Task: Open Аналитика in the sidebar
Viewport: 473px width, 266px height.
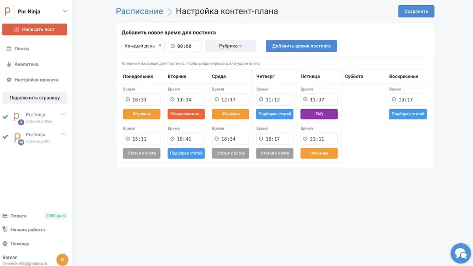Action: tap(27, 64)
